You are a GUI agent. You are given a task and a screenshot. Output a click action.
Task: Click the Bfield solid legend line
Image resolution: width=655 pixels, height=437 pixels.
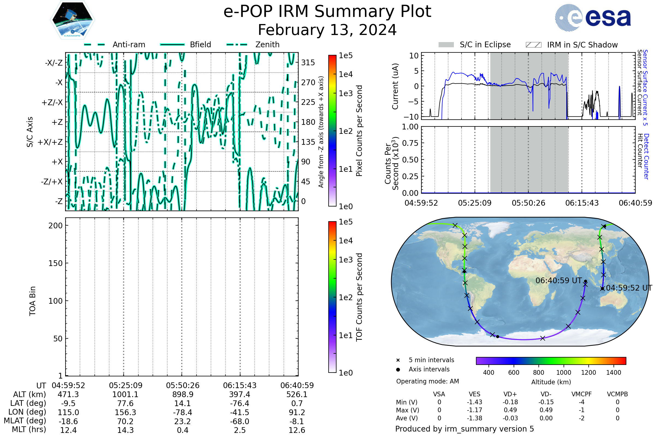pos(172,45)
